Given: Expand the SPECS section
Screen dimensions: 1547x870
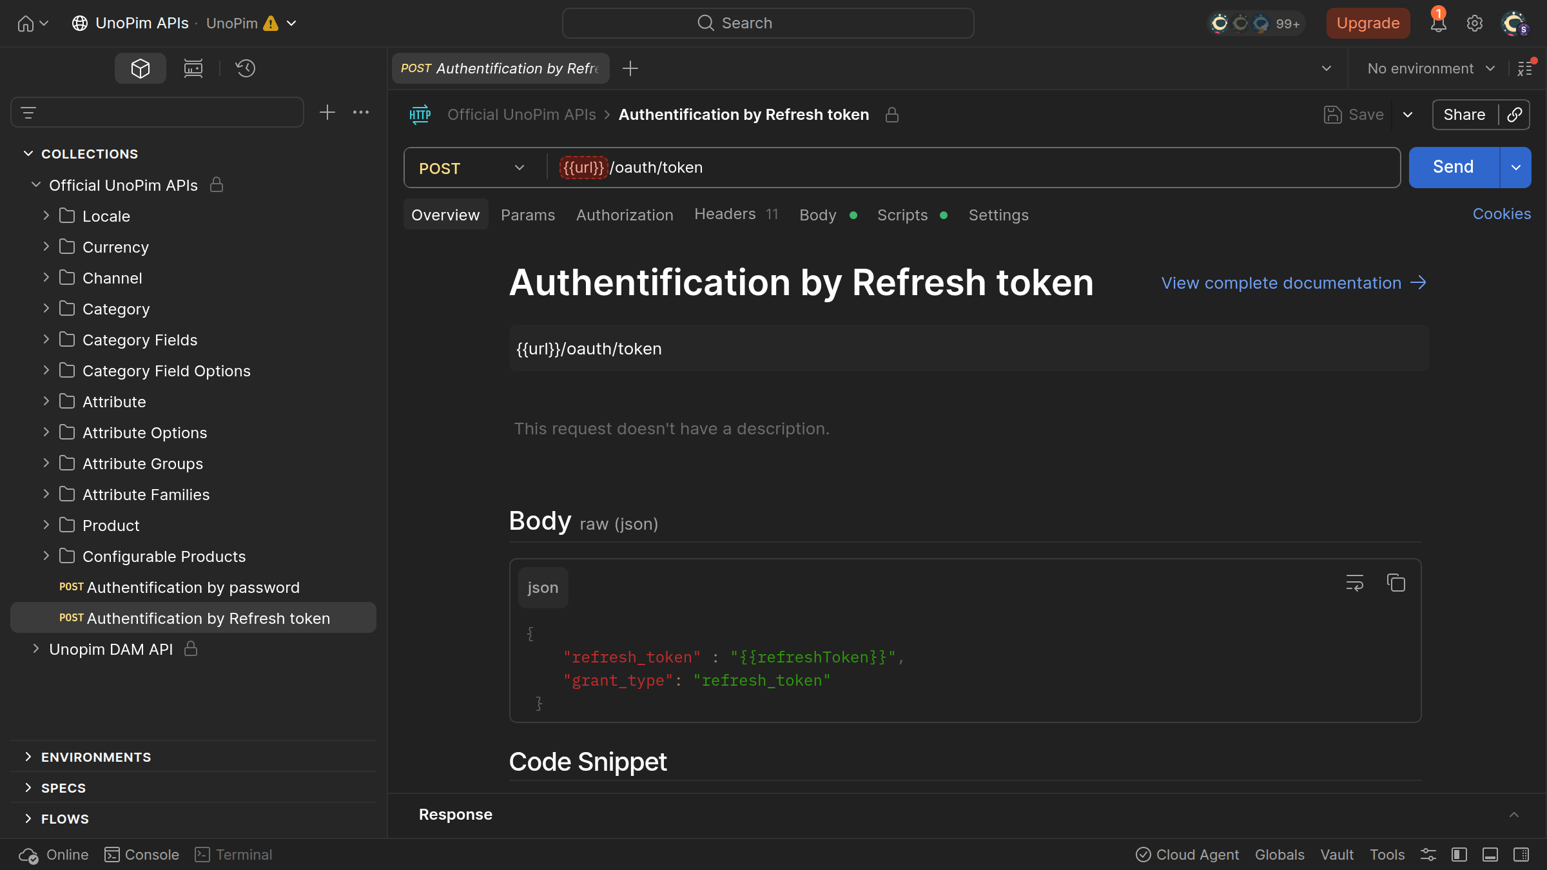Looking at the screenshot, I should click(28, 788).
